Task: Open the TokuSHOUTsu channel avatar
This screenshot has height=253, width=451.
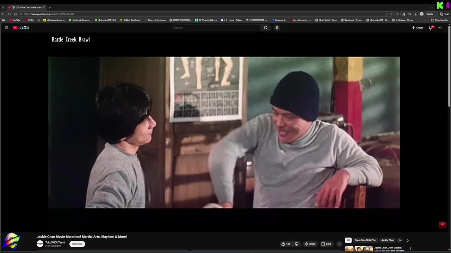Action: [40, 244]
